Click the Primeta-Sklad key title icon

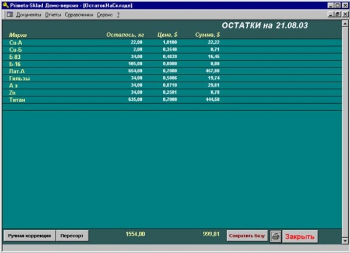tap(6, 5)
